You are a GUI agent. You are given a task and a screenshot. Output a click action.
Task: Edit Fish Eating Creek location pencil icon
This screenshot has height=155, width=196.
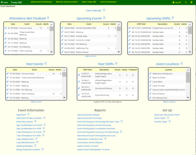point(150,97)
